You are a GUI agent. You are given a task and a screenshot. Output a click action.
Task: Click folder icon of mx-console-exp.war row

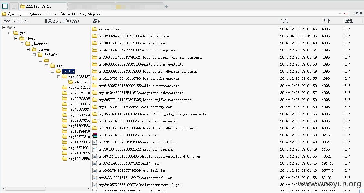(95, 50)
